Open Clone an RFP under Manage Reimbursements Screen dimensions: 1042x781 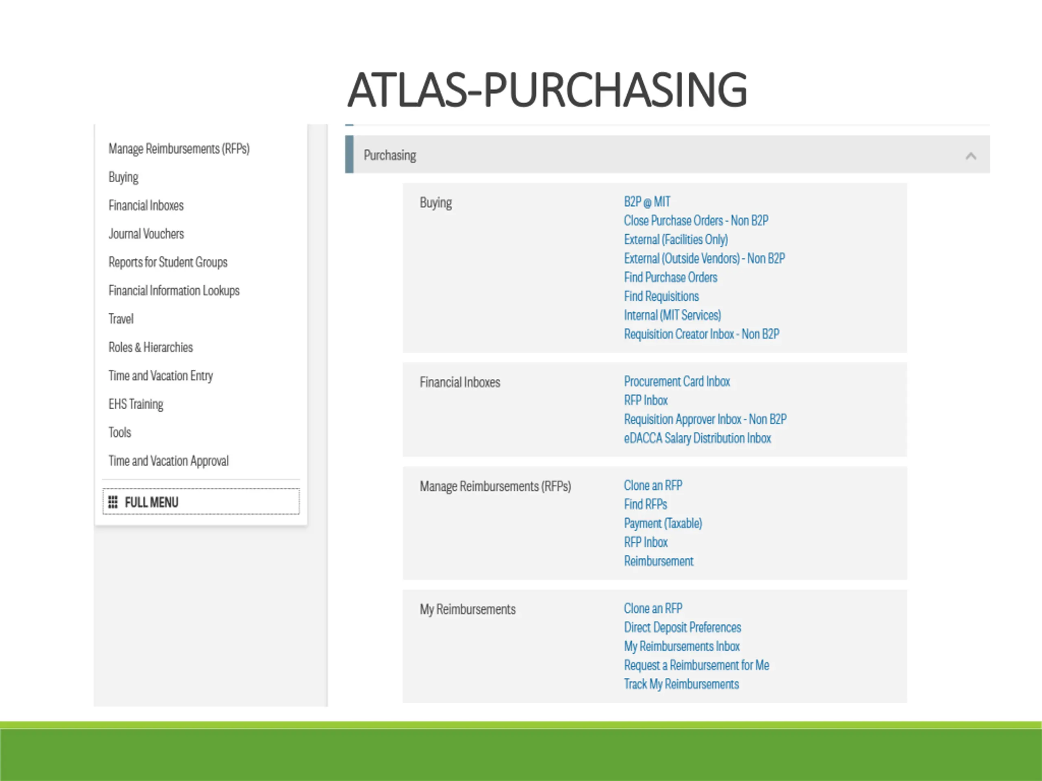click(x=653, y=485)
